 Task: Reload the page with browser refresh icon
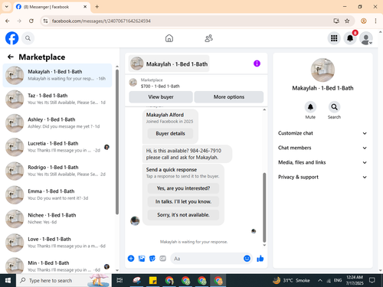31,21
